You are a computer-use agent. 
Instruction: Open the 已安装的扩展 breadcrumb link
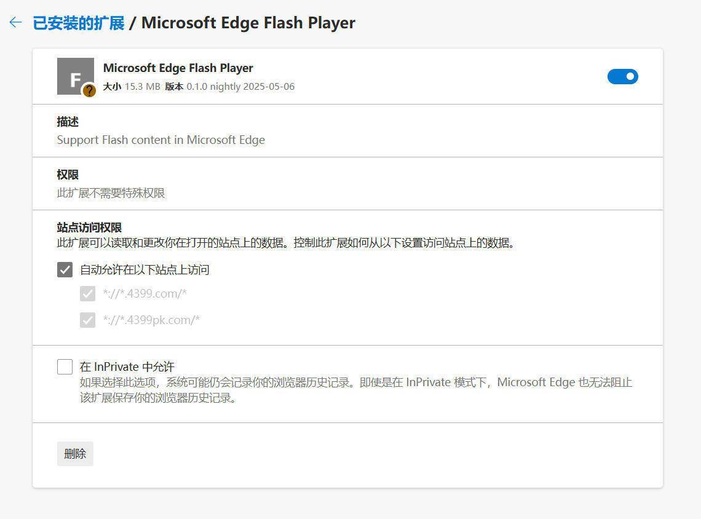79,23
